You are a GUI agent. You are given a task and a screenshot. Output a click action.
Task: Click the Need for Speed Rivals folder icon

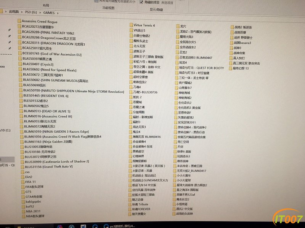(x=20, y=69)
